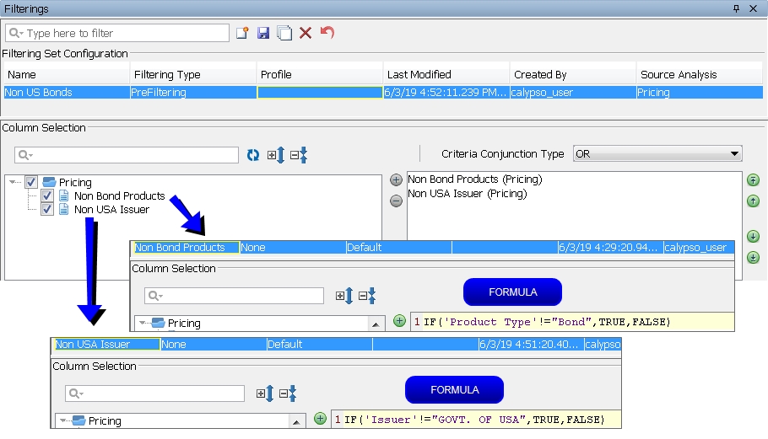Sort by Created By column header
This screenshot has width=768, height=439.
573,74
